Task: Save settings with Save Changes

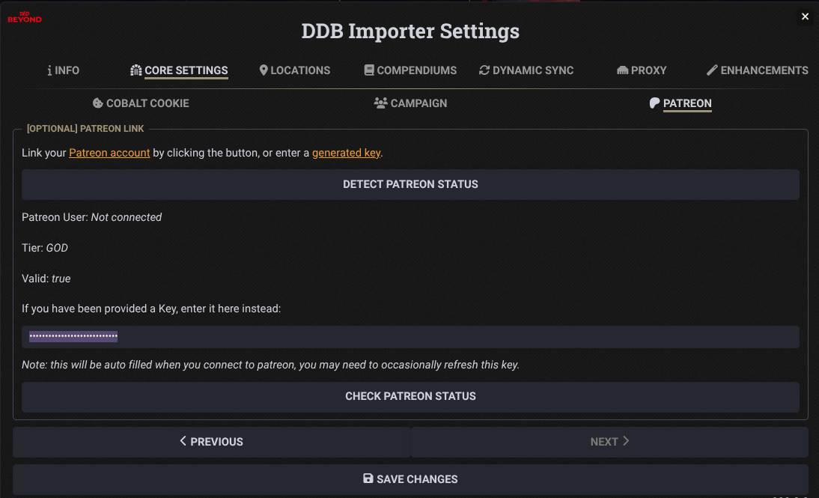Action: pos(410,479)
